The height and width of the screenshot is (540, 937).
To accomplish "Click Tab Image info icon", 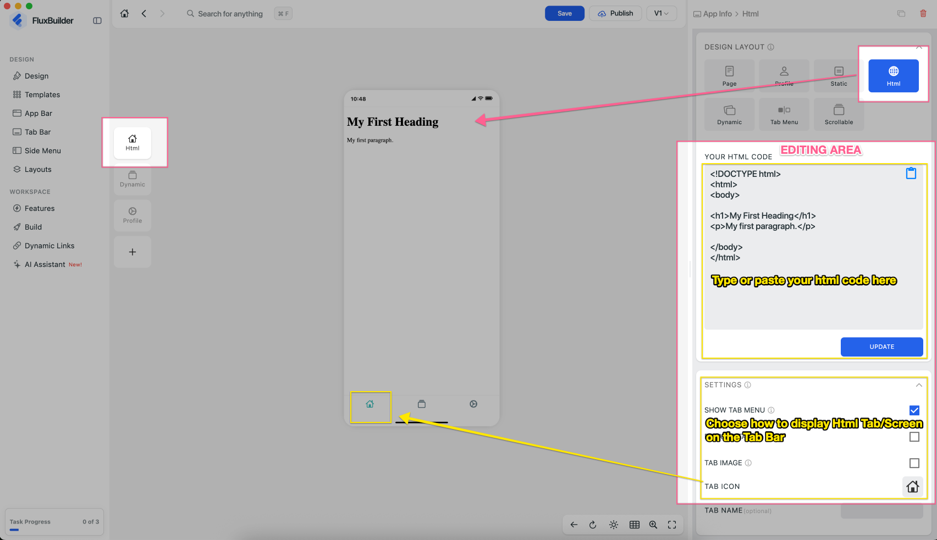I will (x=748, y=463).
